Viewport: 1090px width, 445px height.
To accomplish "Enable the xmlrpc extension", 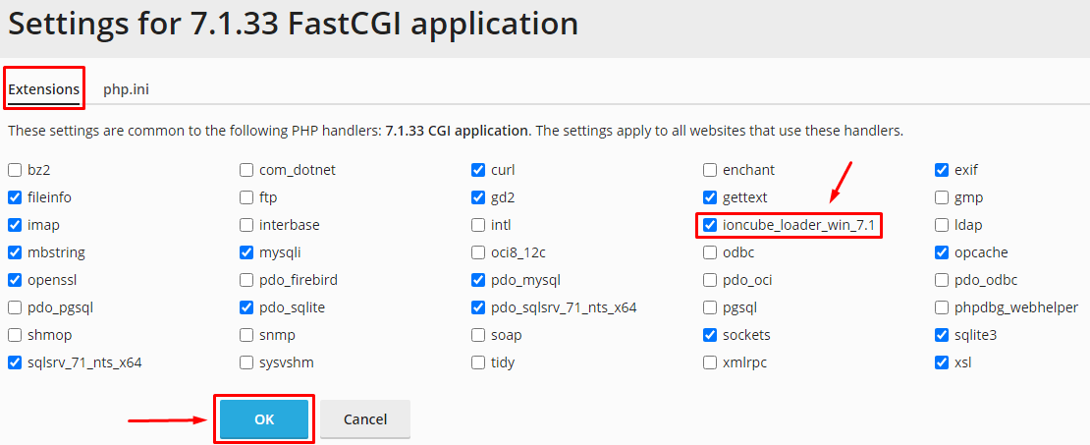I will coord(710,362).
